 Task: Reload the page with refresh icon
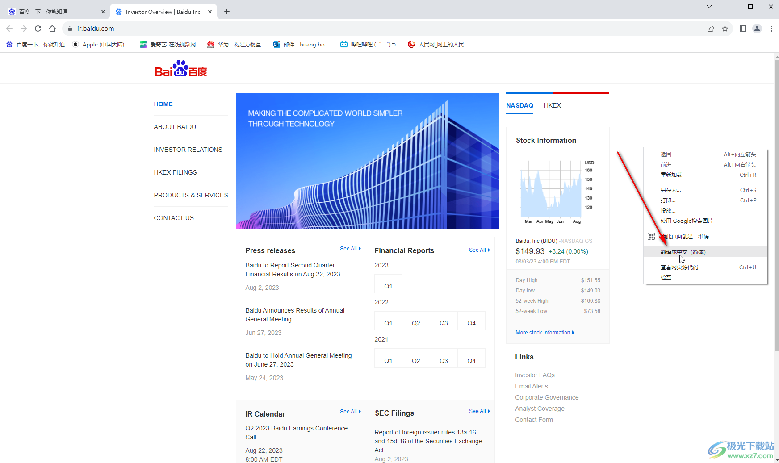38,29
